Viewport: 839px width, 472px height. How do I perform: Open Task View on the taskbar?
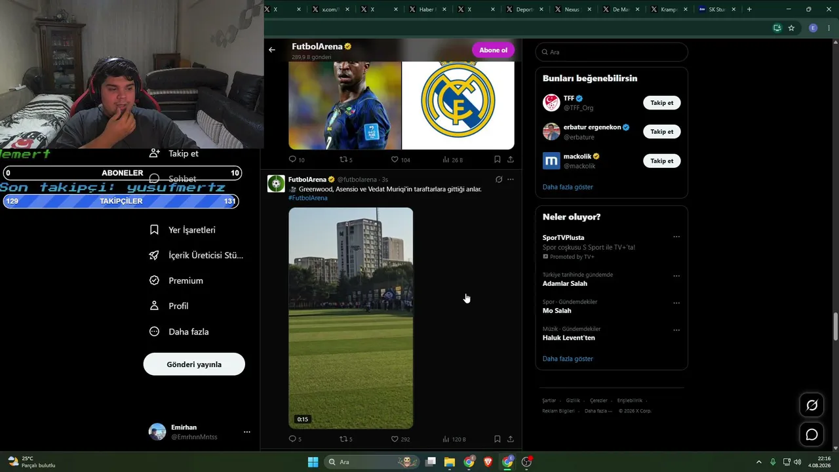(431, 462)
